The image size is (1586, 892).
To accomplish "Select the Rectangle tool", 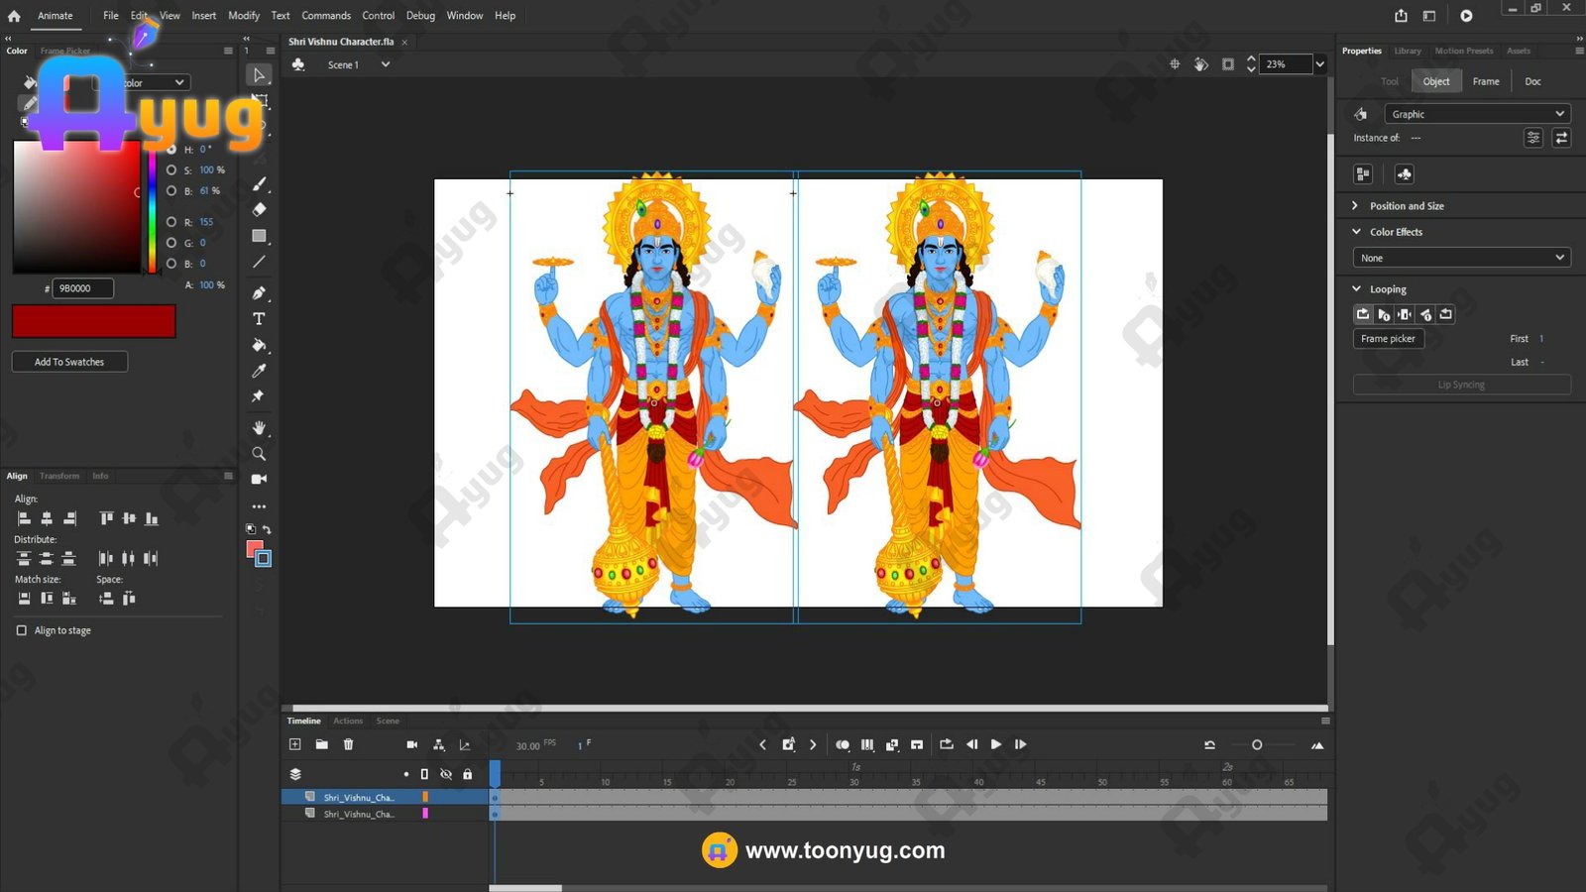I will coord(259,236).
